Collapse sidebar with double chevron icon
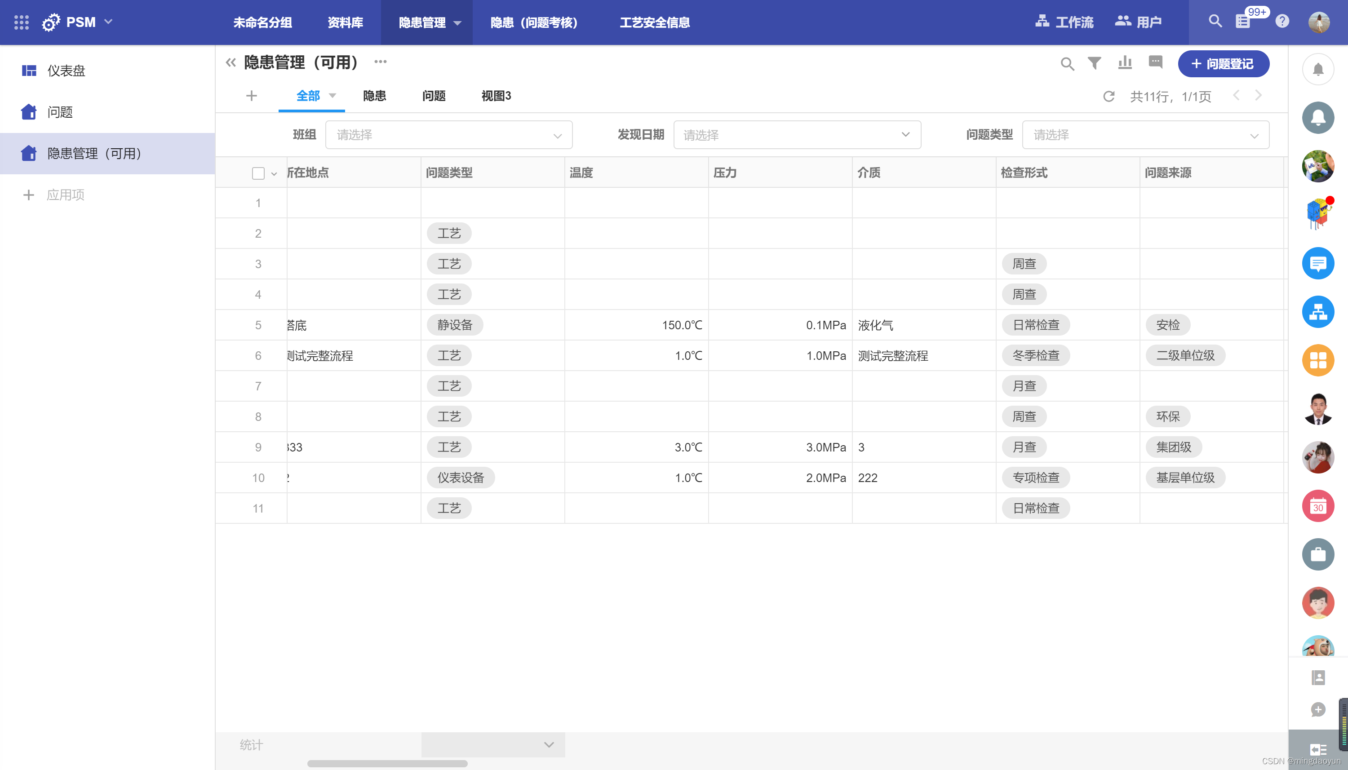Viewport: 1348px width, 770px height. [x=231, y=63]
